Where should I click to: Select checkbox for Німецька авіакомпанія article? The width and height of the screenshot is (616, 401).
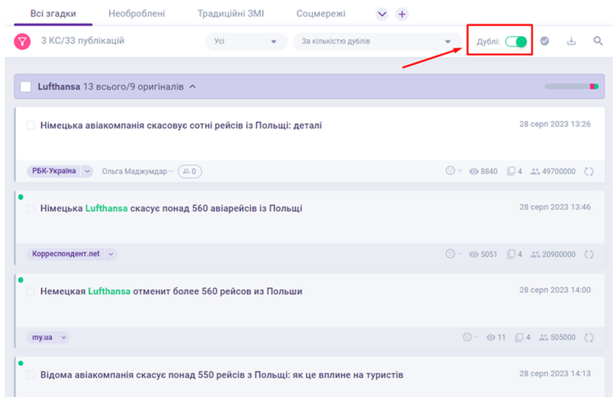pos(31,126)
